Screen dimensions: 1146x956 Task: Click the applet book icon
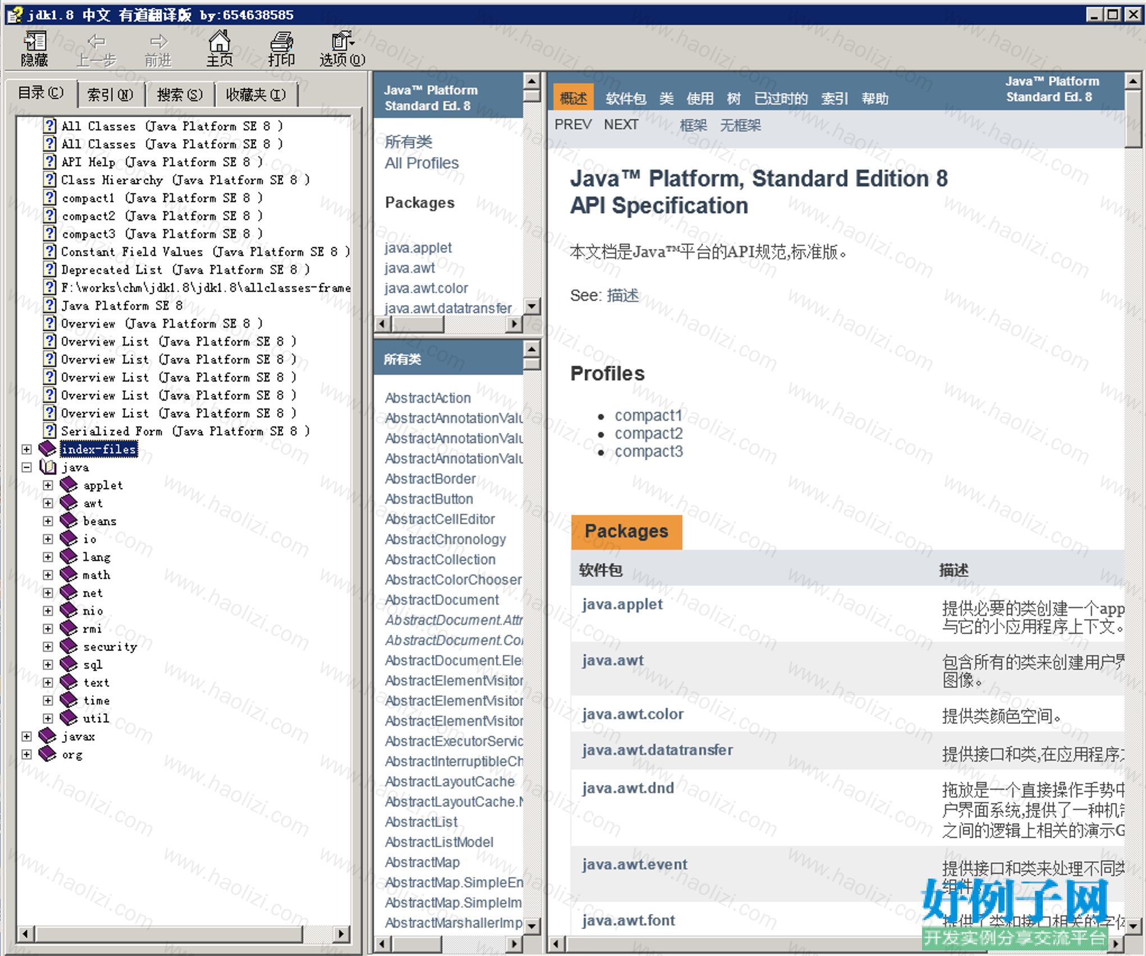coord(69,485)
